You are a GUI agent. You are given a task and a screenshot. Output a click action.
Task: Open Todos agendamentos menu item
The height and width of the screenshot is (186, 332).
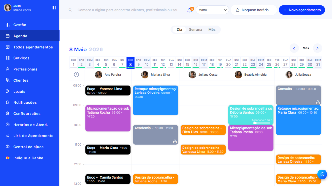(x=33, y=47)
